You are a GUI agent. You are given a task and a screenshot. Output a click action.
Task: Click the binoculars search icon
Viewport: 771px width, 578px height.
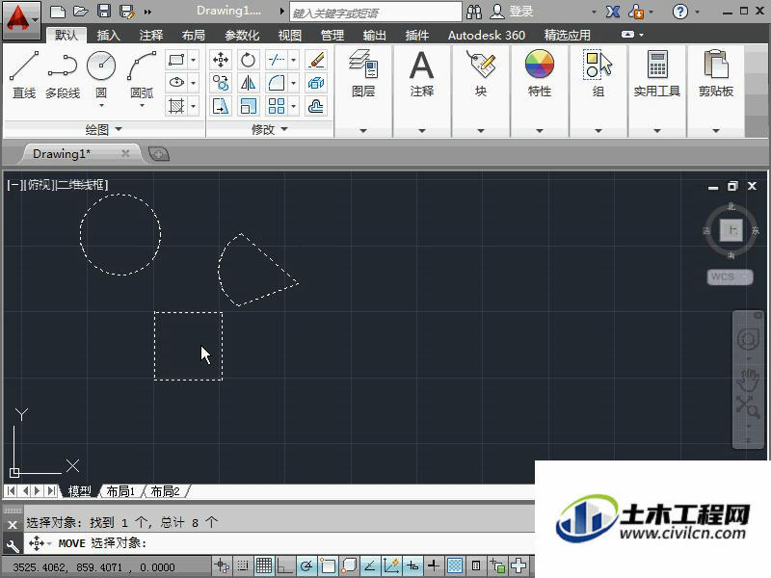(x=474, y=12)
